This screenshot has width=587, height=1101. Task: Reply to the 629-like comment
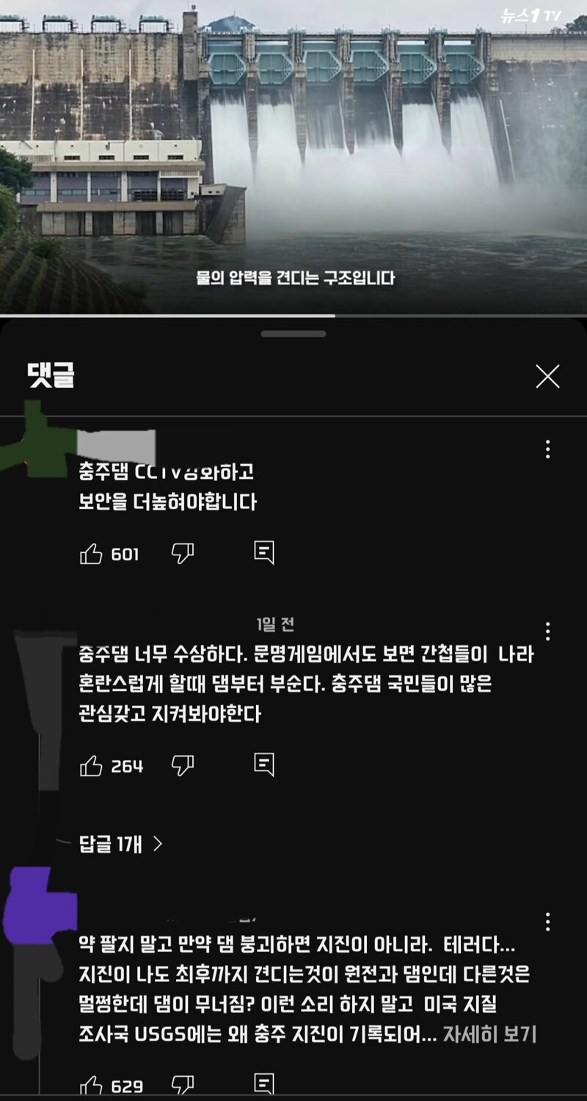click(264, 1083)
